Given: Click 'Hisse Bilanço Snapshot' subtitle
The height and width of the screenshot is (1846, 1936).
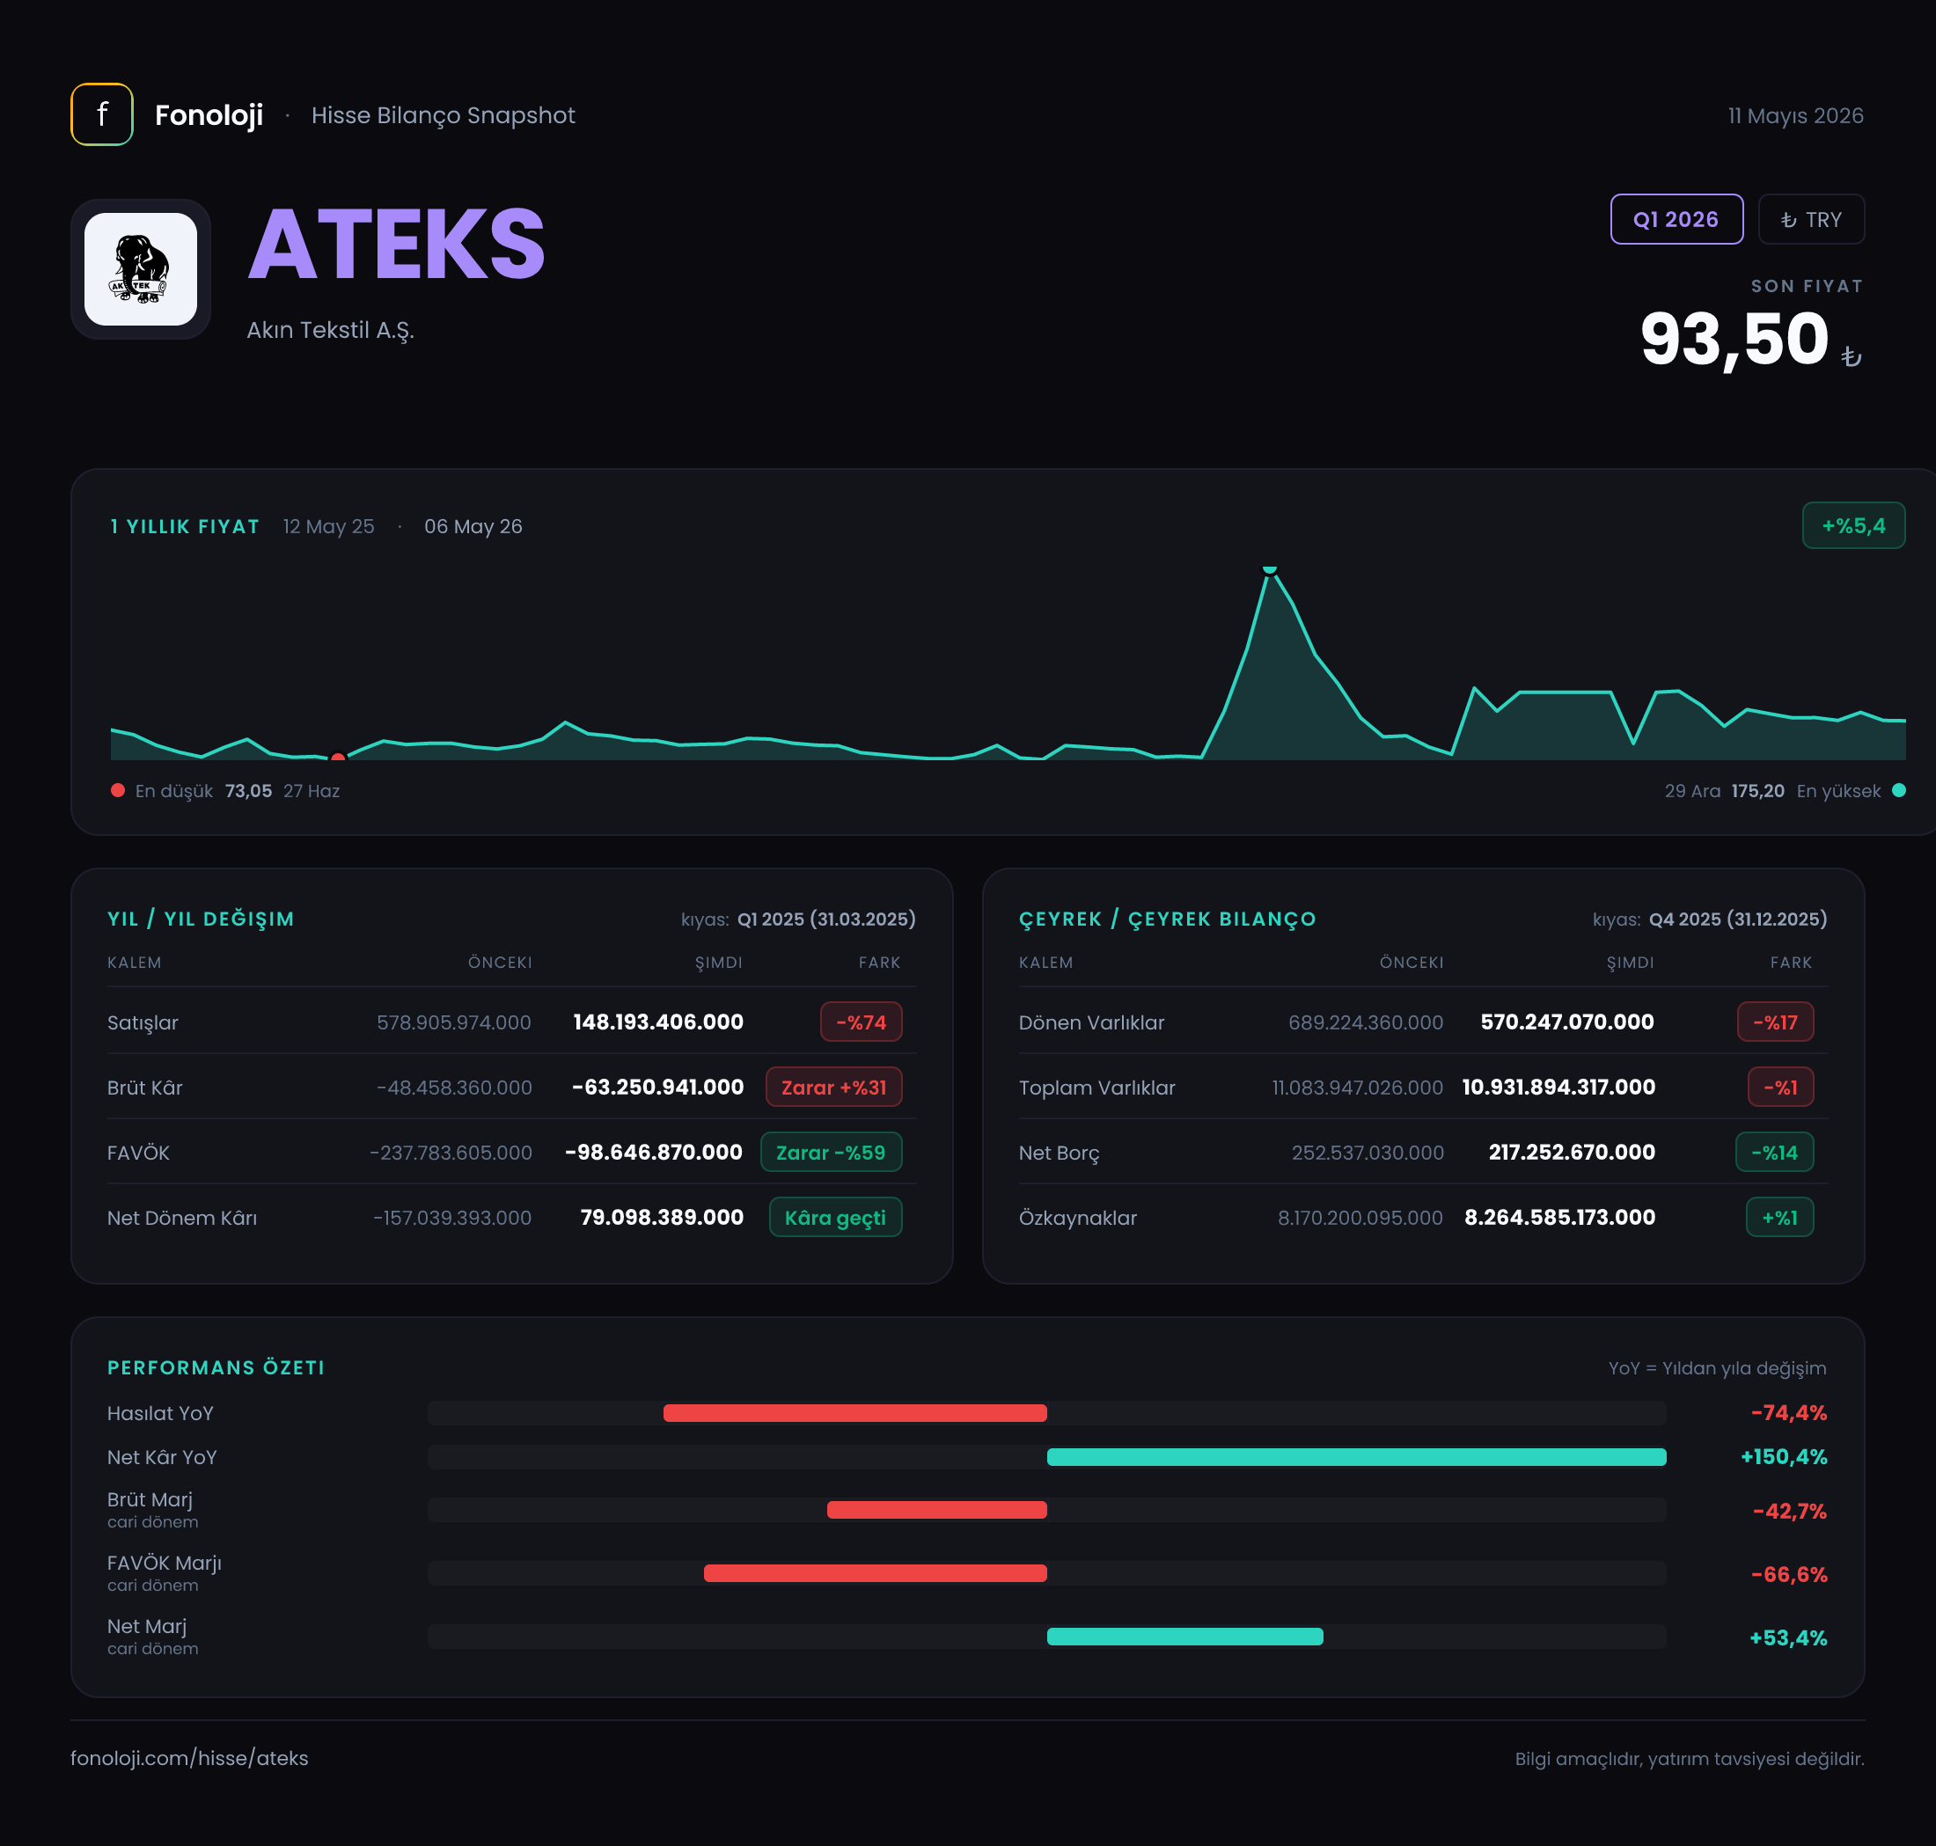Looking at the screenshot, I should (x=443, y=115).
